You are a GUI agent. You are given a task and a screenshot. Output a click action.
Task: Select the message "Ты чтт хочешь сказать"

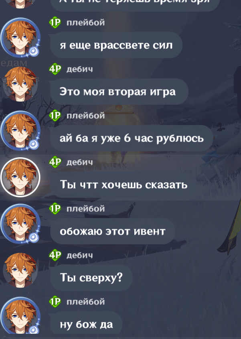pos(124,185)
